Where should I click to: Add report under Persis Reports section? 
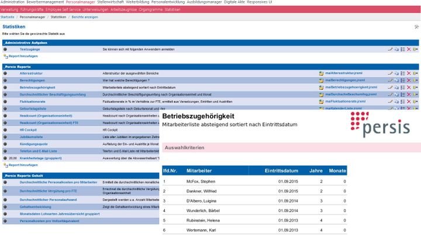23,165
